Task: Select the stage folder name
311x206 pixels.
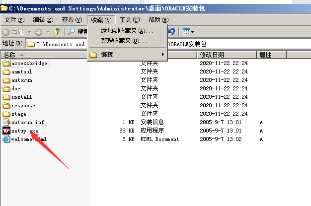Action: coord(19,114)
